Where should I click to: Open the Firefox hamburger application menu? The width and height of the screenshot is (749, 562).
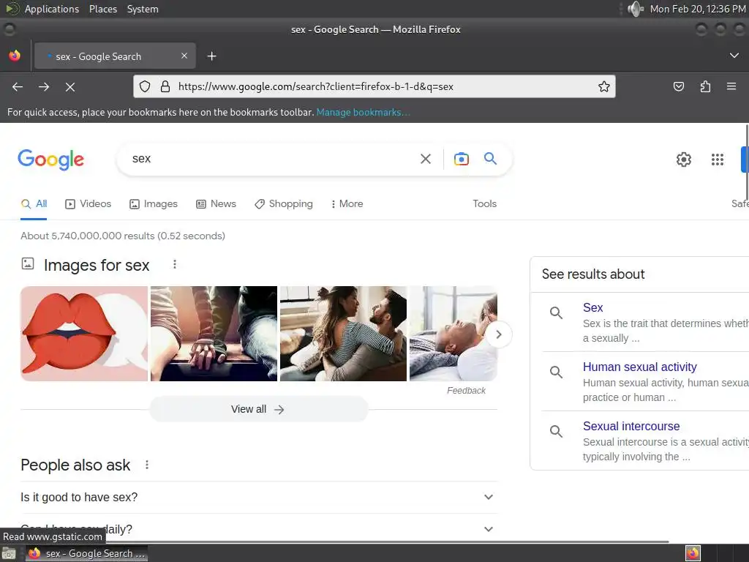(x=731, y=86)
